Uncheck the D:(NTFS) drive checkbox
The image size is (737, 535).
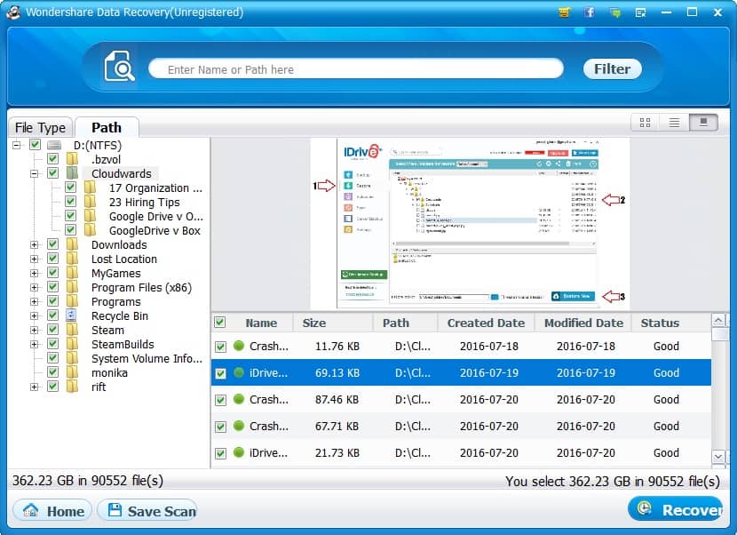coord(35,145)
